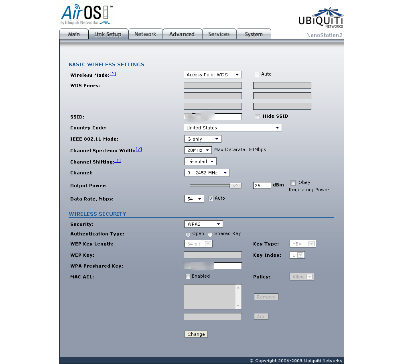Switch to the System tab
The width and height of the screenshot is (404, 364).
tap(254, 34)
